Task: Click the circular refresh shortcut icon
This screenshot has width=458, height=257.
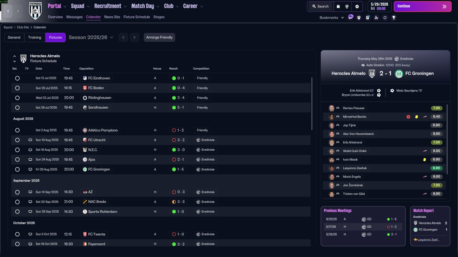Action: click(x=385, y=17)
